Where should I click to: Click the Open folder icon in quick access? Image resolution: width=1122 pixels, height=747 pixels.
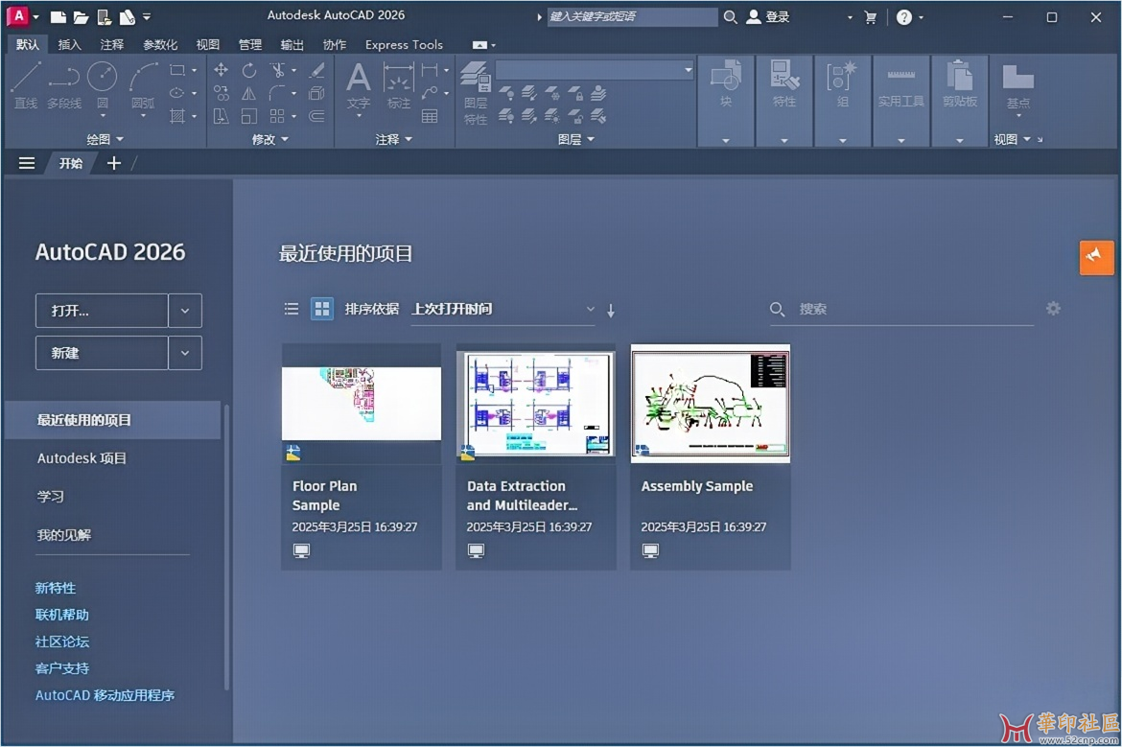[81, 16]
